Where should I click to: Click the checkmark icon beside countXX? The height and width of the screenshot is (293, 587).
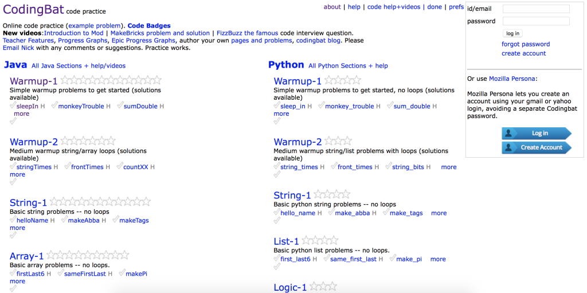click(x=120, y=166)
